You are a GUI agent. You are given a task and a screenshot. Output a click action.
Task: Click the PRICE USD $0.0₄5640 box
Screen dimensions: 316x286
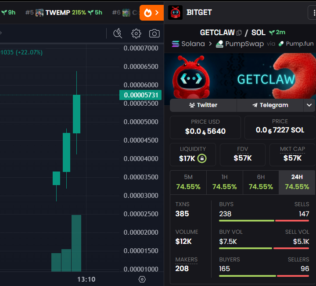pos(205,127)
